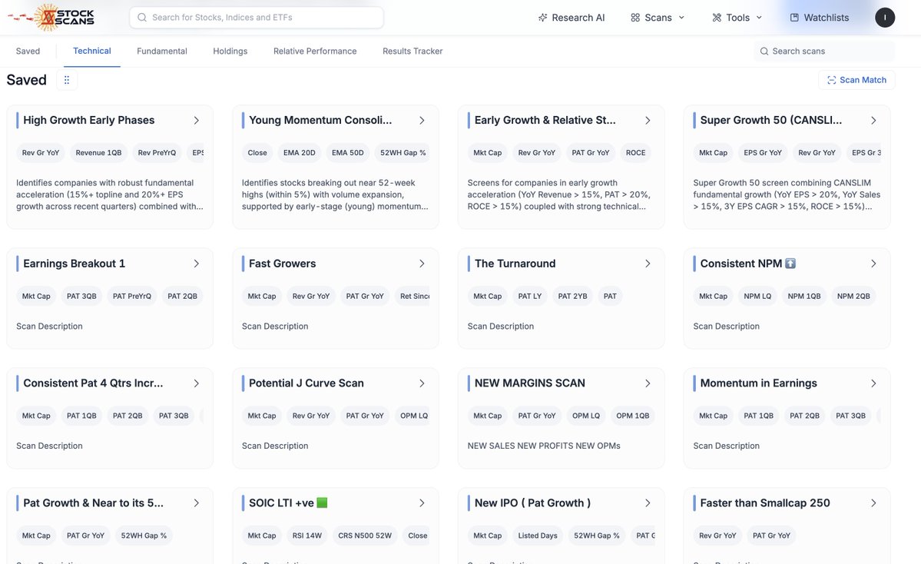Open the Watchlists button

[x=820, y=18]
